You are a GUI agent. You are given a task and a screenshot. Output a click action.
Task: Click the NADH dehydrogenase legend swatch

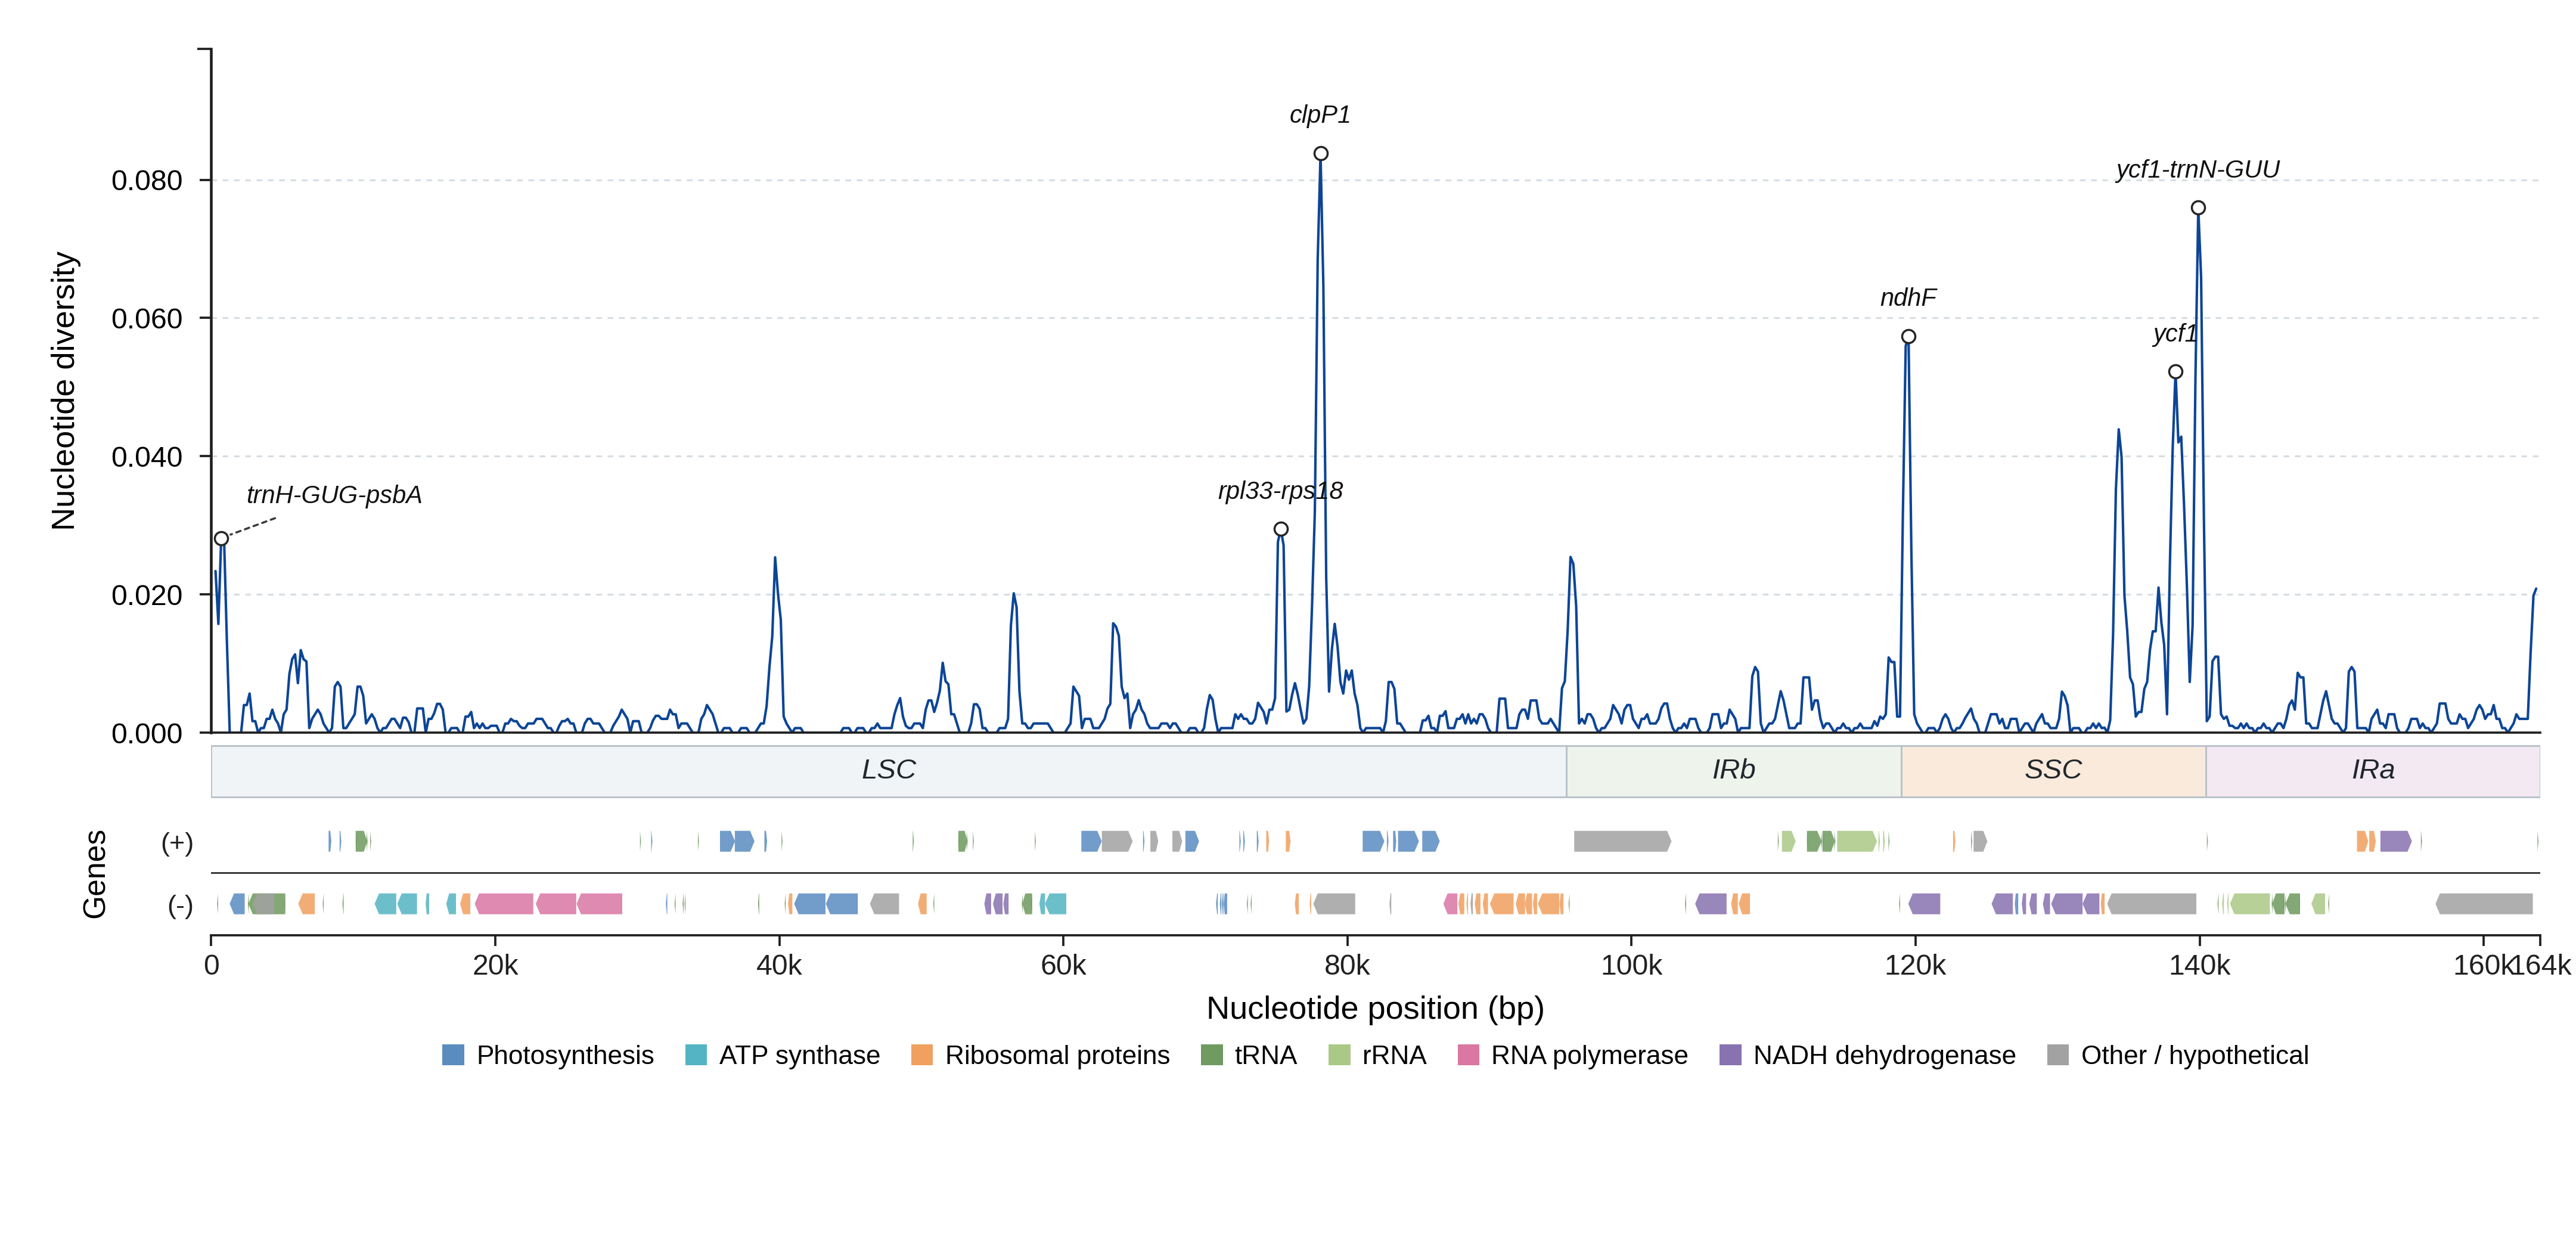click(x=1730, y=1055)
